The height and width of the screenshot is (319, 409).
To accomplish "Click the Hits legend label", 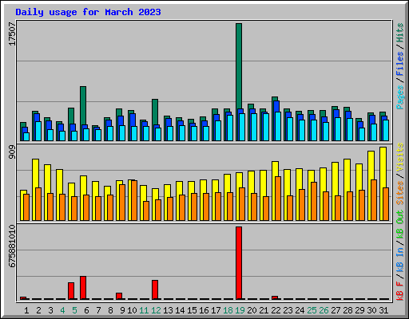I will pyautogui.click(x=399, y=33).
